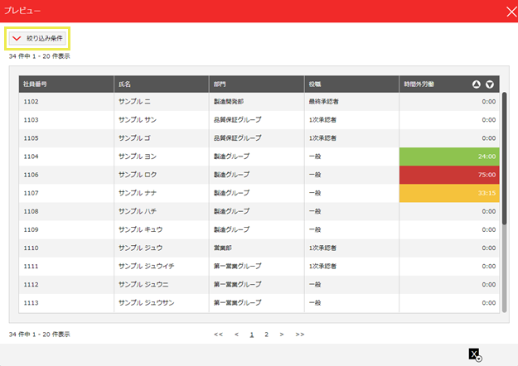The height and width of the screenshot is (366, 518).
Task: Click 営業部 department in row 1110
Action: [223, 248]
